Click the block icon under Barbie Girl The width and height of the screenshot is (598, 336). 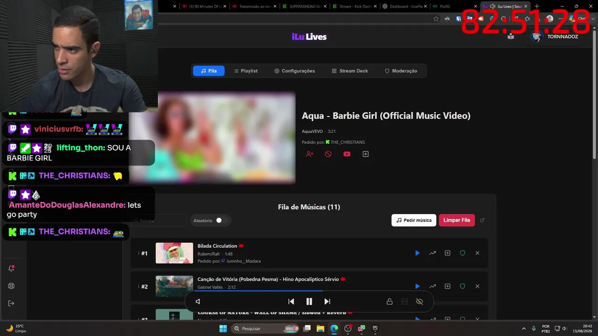328,154
